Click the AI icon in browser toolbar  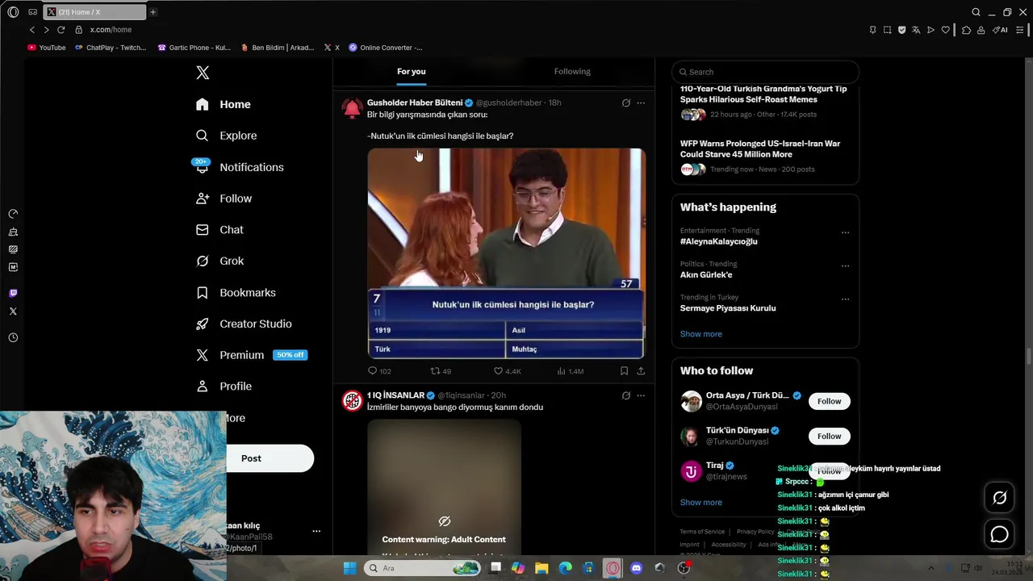pos(1000,30)
